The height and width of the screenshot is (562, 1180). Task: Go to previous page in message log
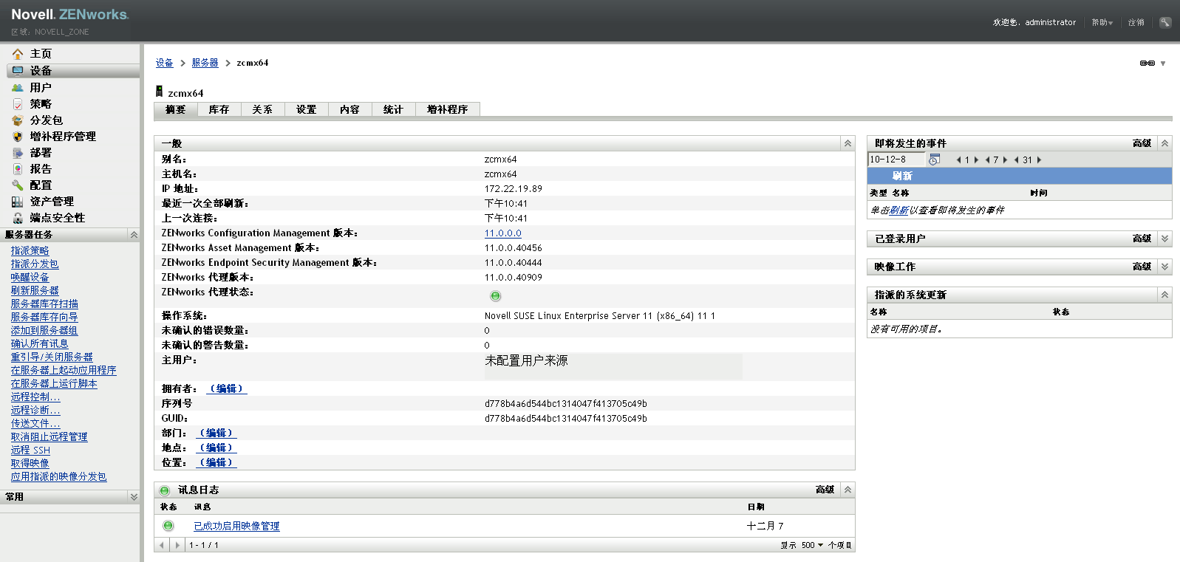[162, 545]
